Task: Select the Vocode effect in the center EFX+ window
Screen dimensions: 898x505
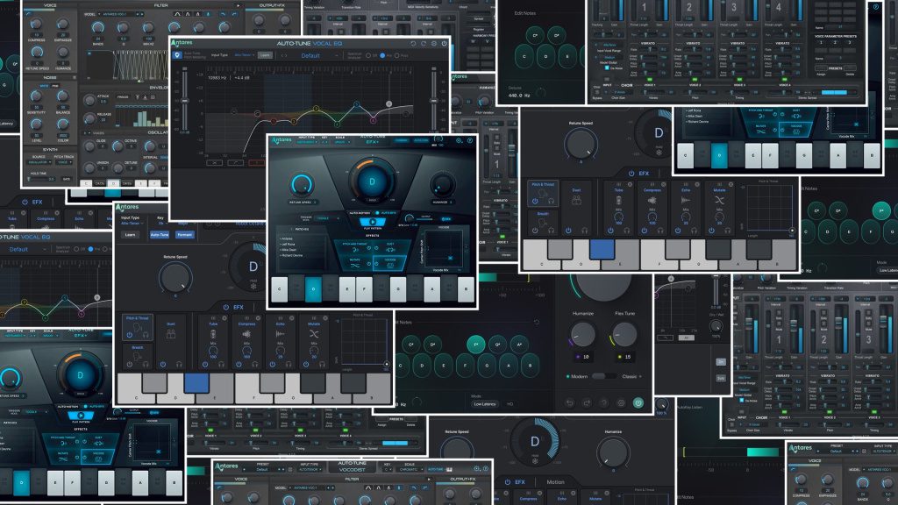Action: (x=390, y=263)
